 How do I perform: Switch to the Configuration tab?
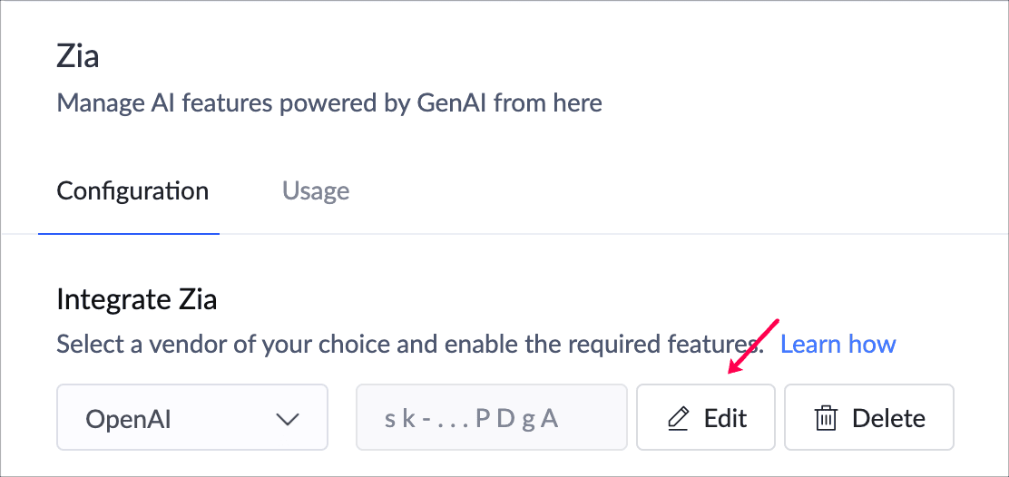[x=132, y=191]
